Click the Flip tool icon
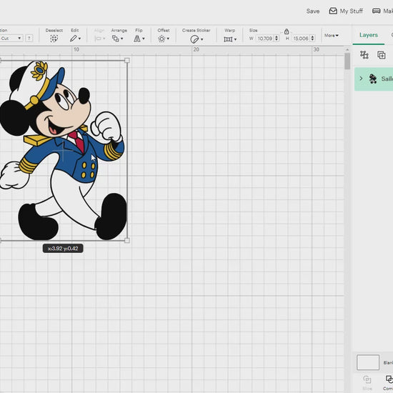 [x=137, y=39]
